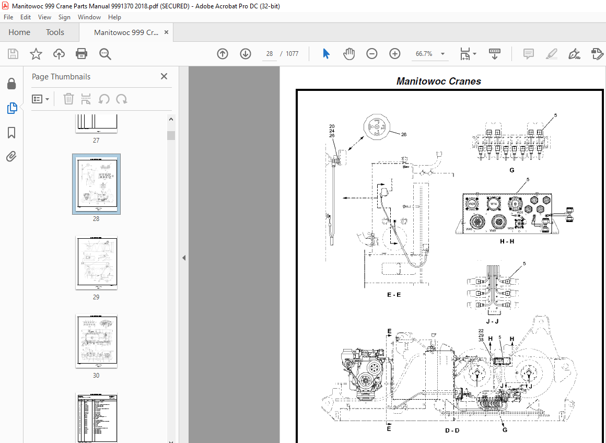Expand the page display options arrow
The height and width of the screenshot is (443, 606).
[x=474, y=54]
